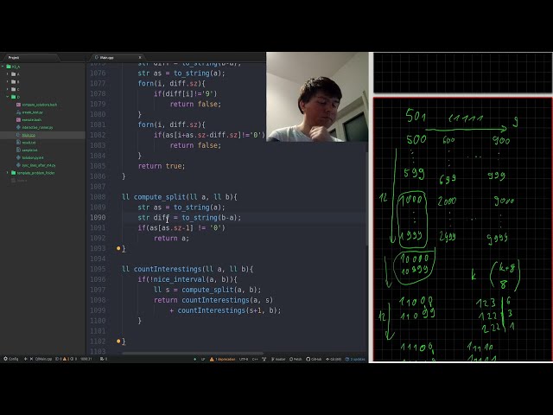Screen dimensions: 553x415
Task: Open solution.pym4 file
Action: [33, 157]
